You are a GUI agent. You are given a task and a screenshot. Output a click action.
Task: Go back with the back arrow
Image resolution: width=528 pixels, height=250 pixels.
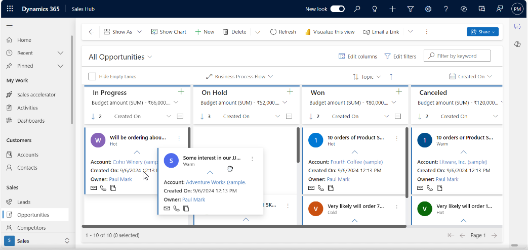click(x=91, y=32)
